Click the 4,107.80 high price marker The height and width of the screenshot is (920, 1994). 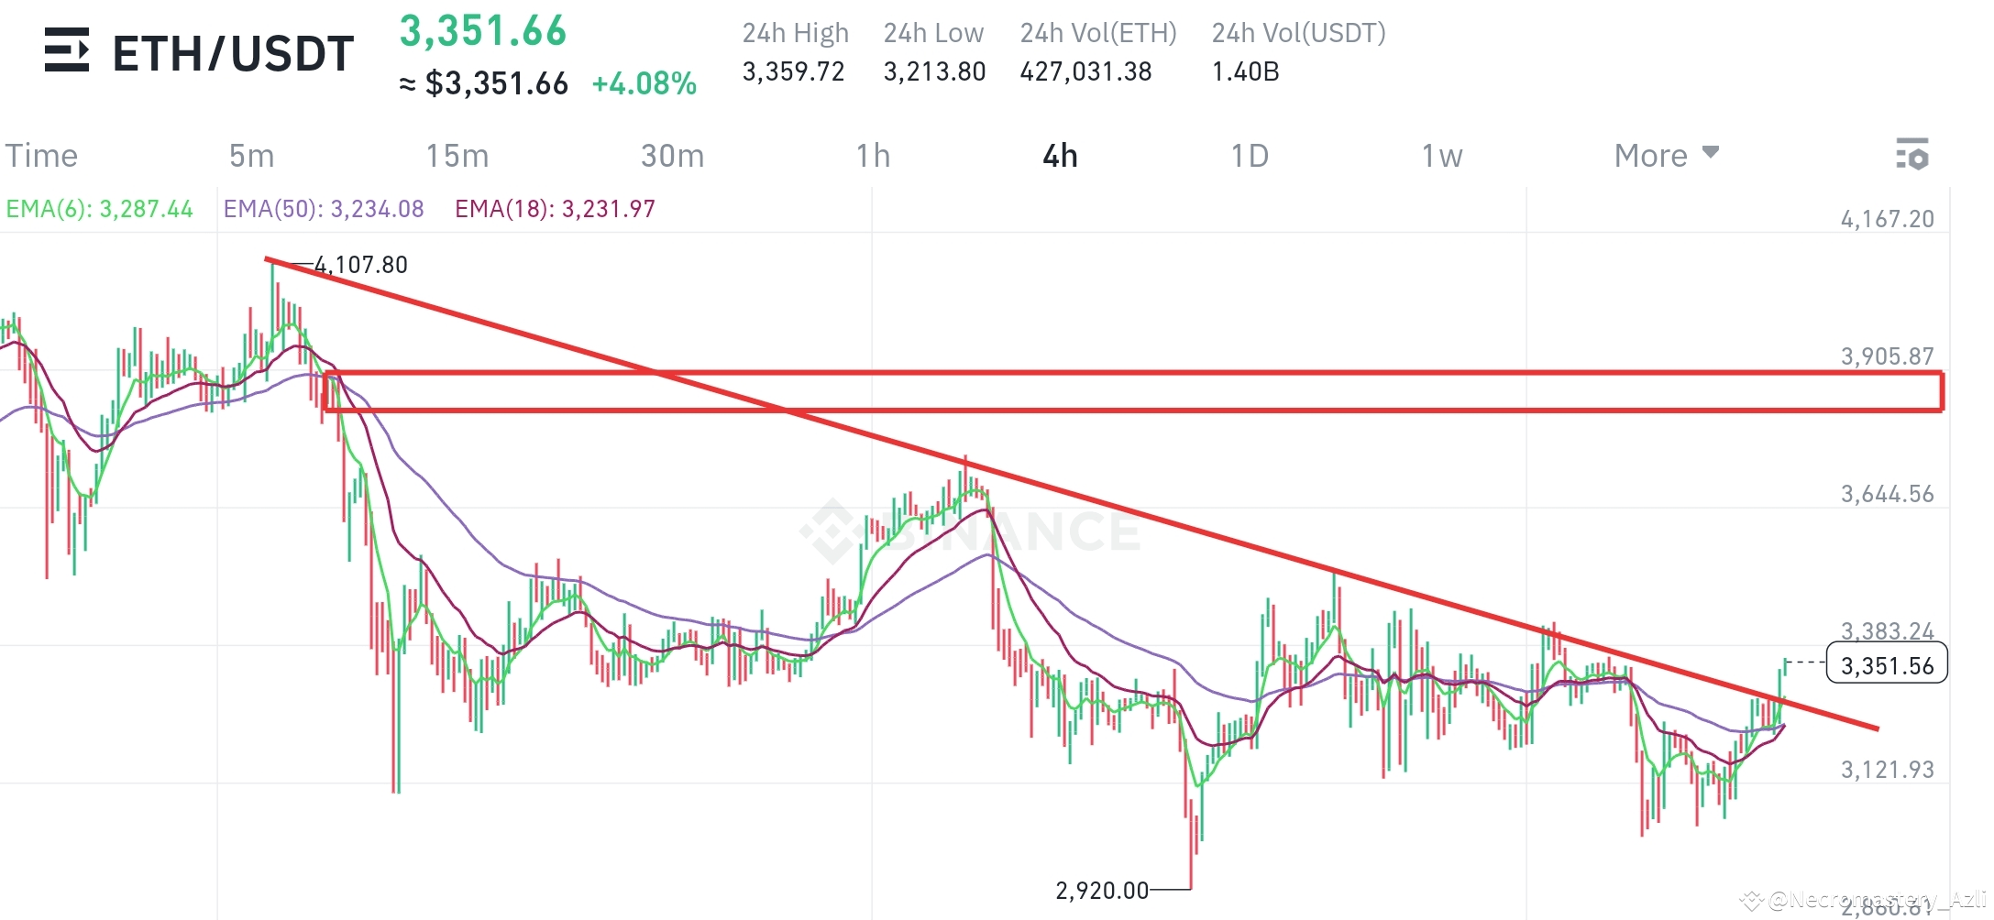(x=361, y=264)
